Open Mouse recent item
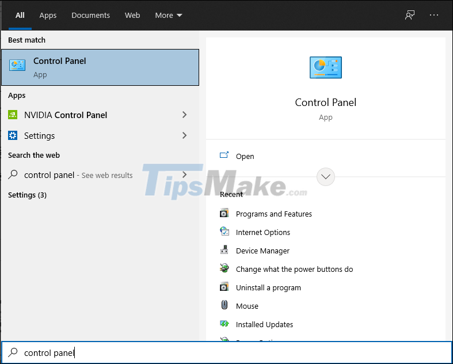 pyautogui.click(x=247, y=306)
